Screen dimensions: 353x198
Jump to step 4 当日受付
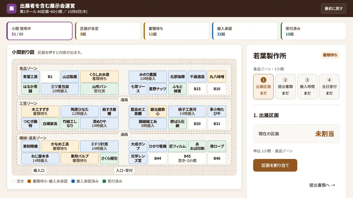point(329,87)
